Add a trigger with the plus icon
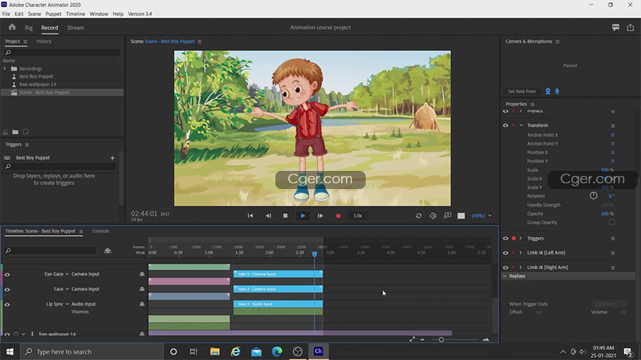This screenshot has height=360, width=641. click(x=112, y=158)
